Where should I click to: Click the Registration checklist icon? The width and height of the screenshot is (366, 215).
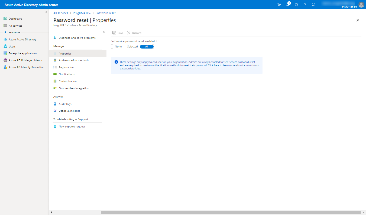[55, 67]
